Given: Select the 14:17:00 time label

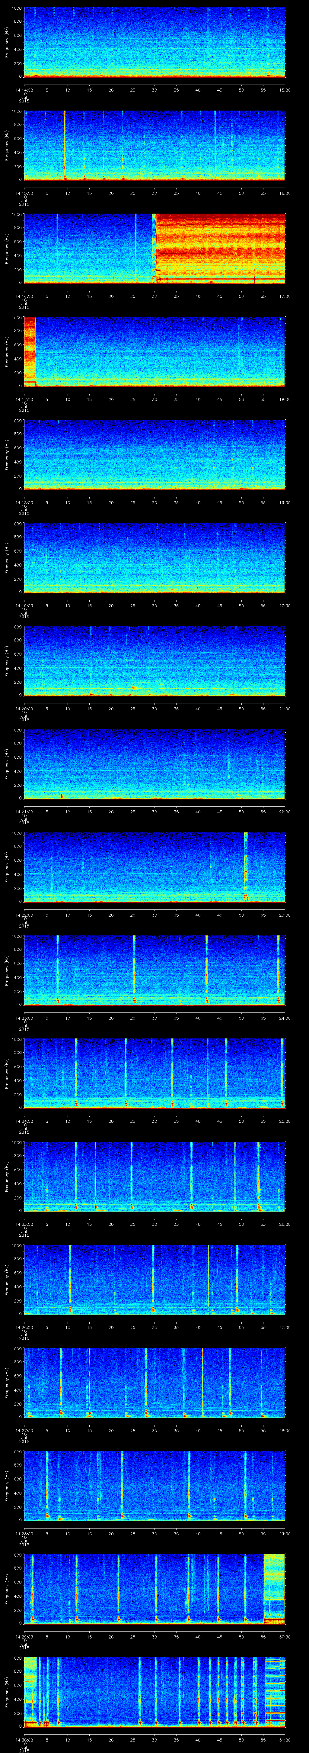Looking at the screenshot, I should click(24, 399).
